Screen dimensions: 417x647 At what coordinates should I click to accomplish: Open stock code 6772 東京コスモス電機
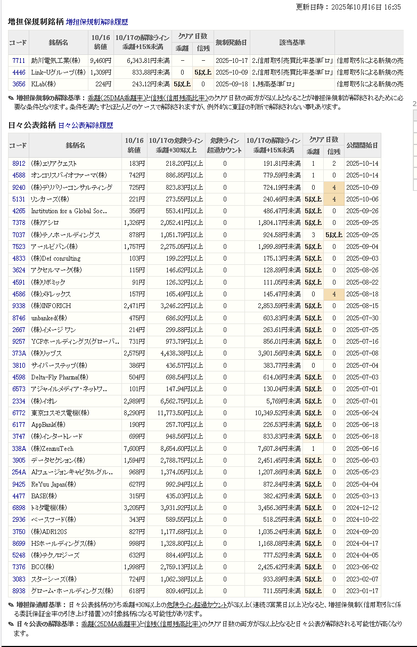[x=19, y=413]
